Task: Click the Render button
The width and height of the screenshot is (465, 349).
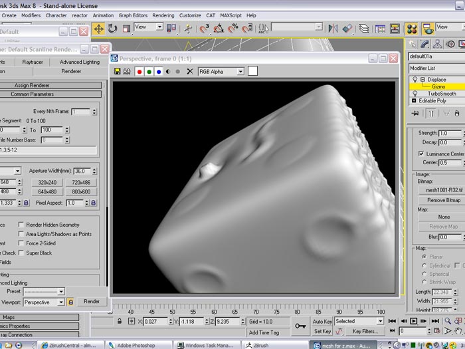Action: (x=92, y=302)
